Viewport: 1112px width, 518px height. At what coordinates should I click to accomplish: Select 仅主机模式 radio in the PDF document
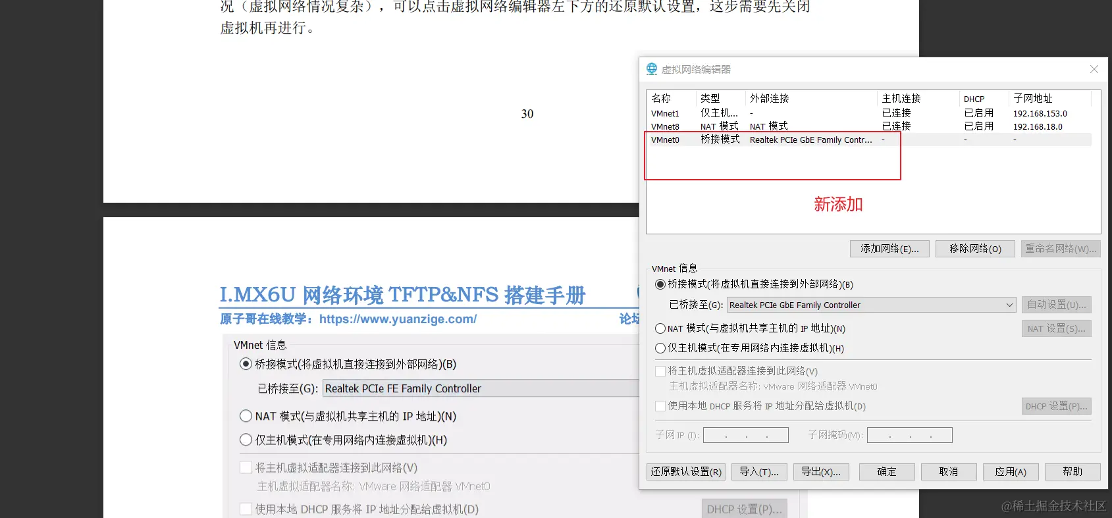[246, 440]
